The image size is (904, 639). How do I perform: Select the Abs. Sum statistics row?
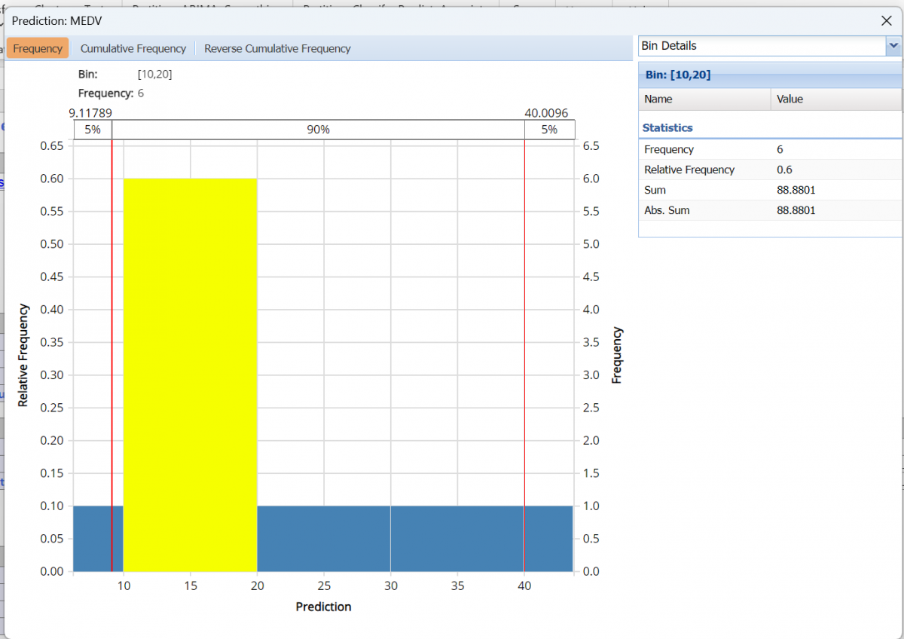[x=768, y=210]
